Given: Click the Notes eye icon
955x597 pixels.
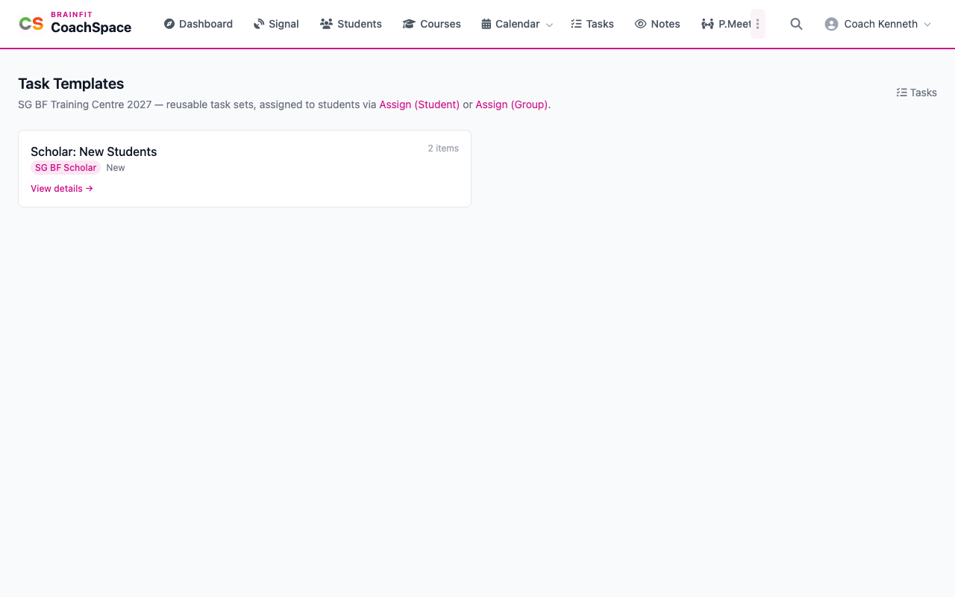Looking at the screenshot, I should (640, 24).
